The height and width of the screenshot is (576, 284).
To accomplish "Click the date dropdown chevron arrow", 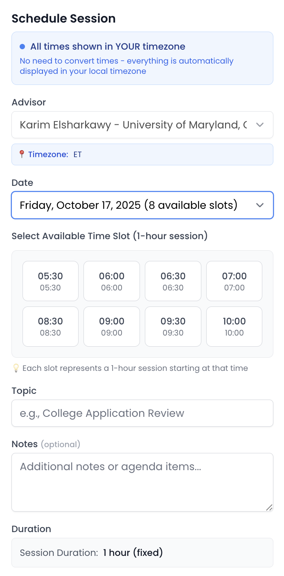I will pyautogui.click(x=260, y=205).
